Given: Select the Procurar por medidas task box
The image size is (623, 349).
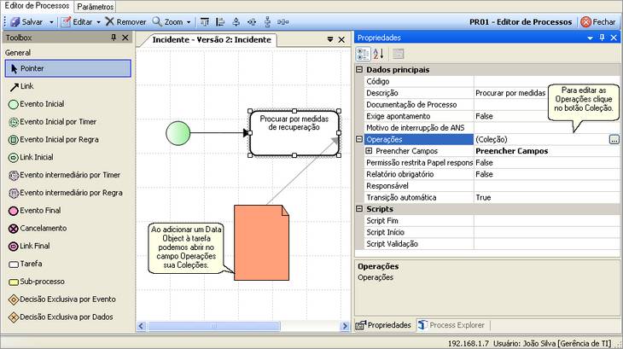Looking at the screenshot, I should [x=294, y=133].
